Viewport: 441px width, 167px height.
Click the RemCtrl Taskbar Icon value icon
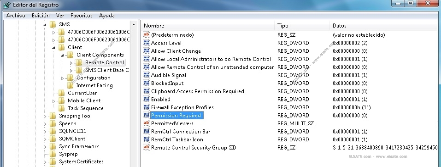pos(147,139)
